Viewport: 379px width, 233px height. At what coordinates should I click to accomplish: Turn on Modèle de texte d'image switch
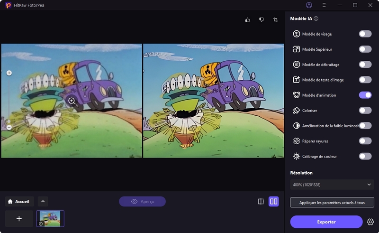click(365, 80)
